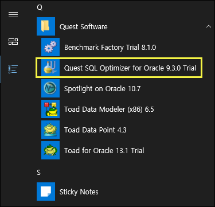Image resolution: width=215 pixels, height=207 pixels.
Task: Click the Toad Data Modeler icon
Action: coord(50,109)
